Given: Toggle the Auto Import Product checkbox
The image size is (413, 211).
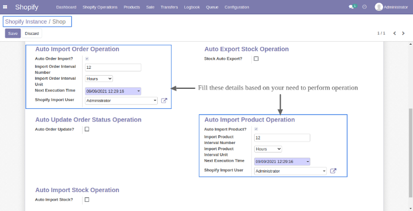Looking at the screenshot, I should click(x=256, y=129).
